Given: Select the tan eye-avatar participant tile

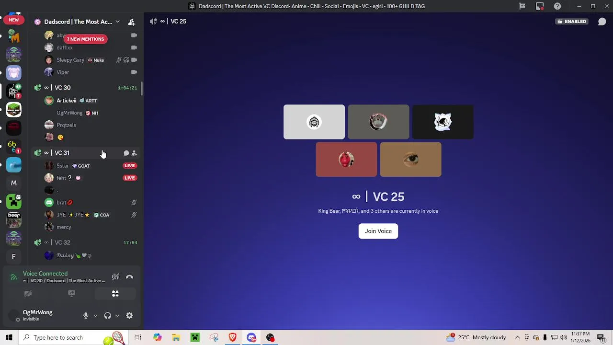Looking at the screenshot, I should [410, 160].
